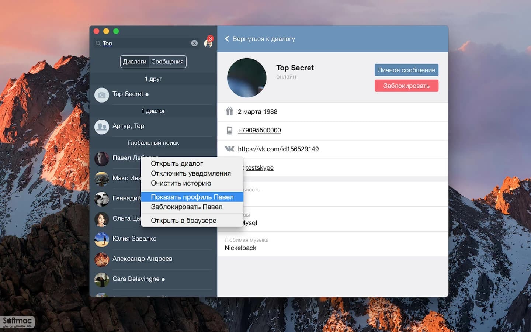The height and width of the screenshot is (332, 531).
Task: Click the birthday gift icon
Action: (229, 111)
